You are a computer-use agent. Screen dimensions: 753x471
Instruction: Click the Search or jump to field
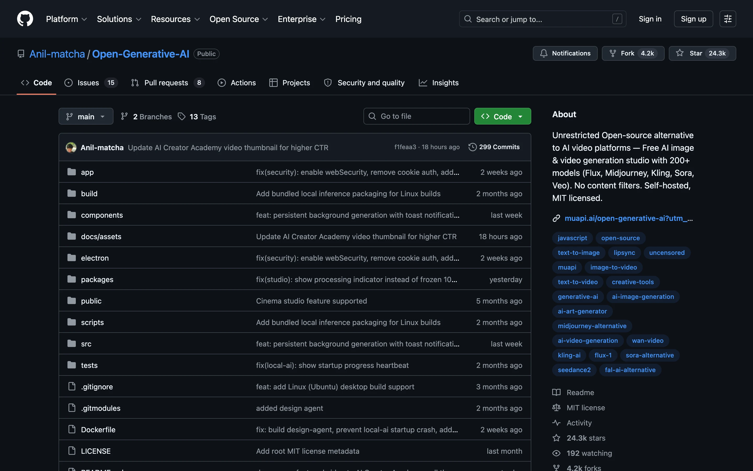(543, 19)
